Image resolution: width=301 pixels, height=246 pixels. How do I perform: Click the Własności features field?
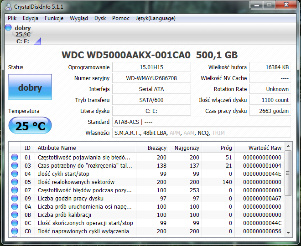click(202, 133)
